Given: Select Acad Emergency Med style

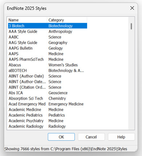Looking at the screenshot, I should 48,104.
